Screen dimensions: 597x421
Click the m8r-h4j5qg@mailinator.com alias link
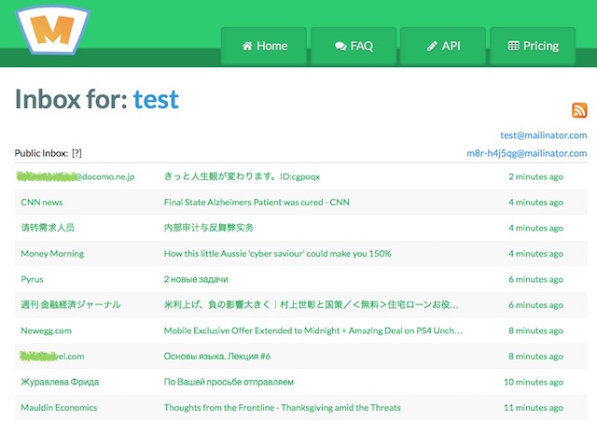tap(526, 153)
